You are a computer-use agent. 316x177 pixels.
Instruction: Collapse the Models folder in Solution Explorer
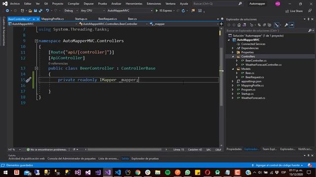233,69
